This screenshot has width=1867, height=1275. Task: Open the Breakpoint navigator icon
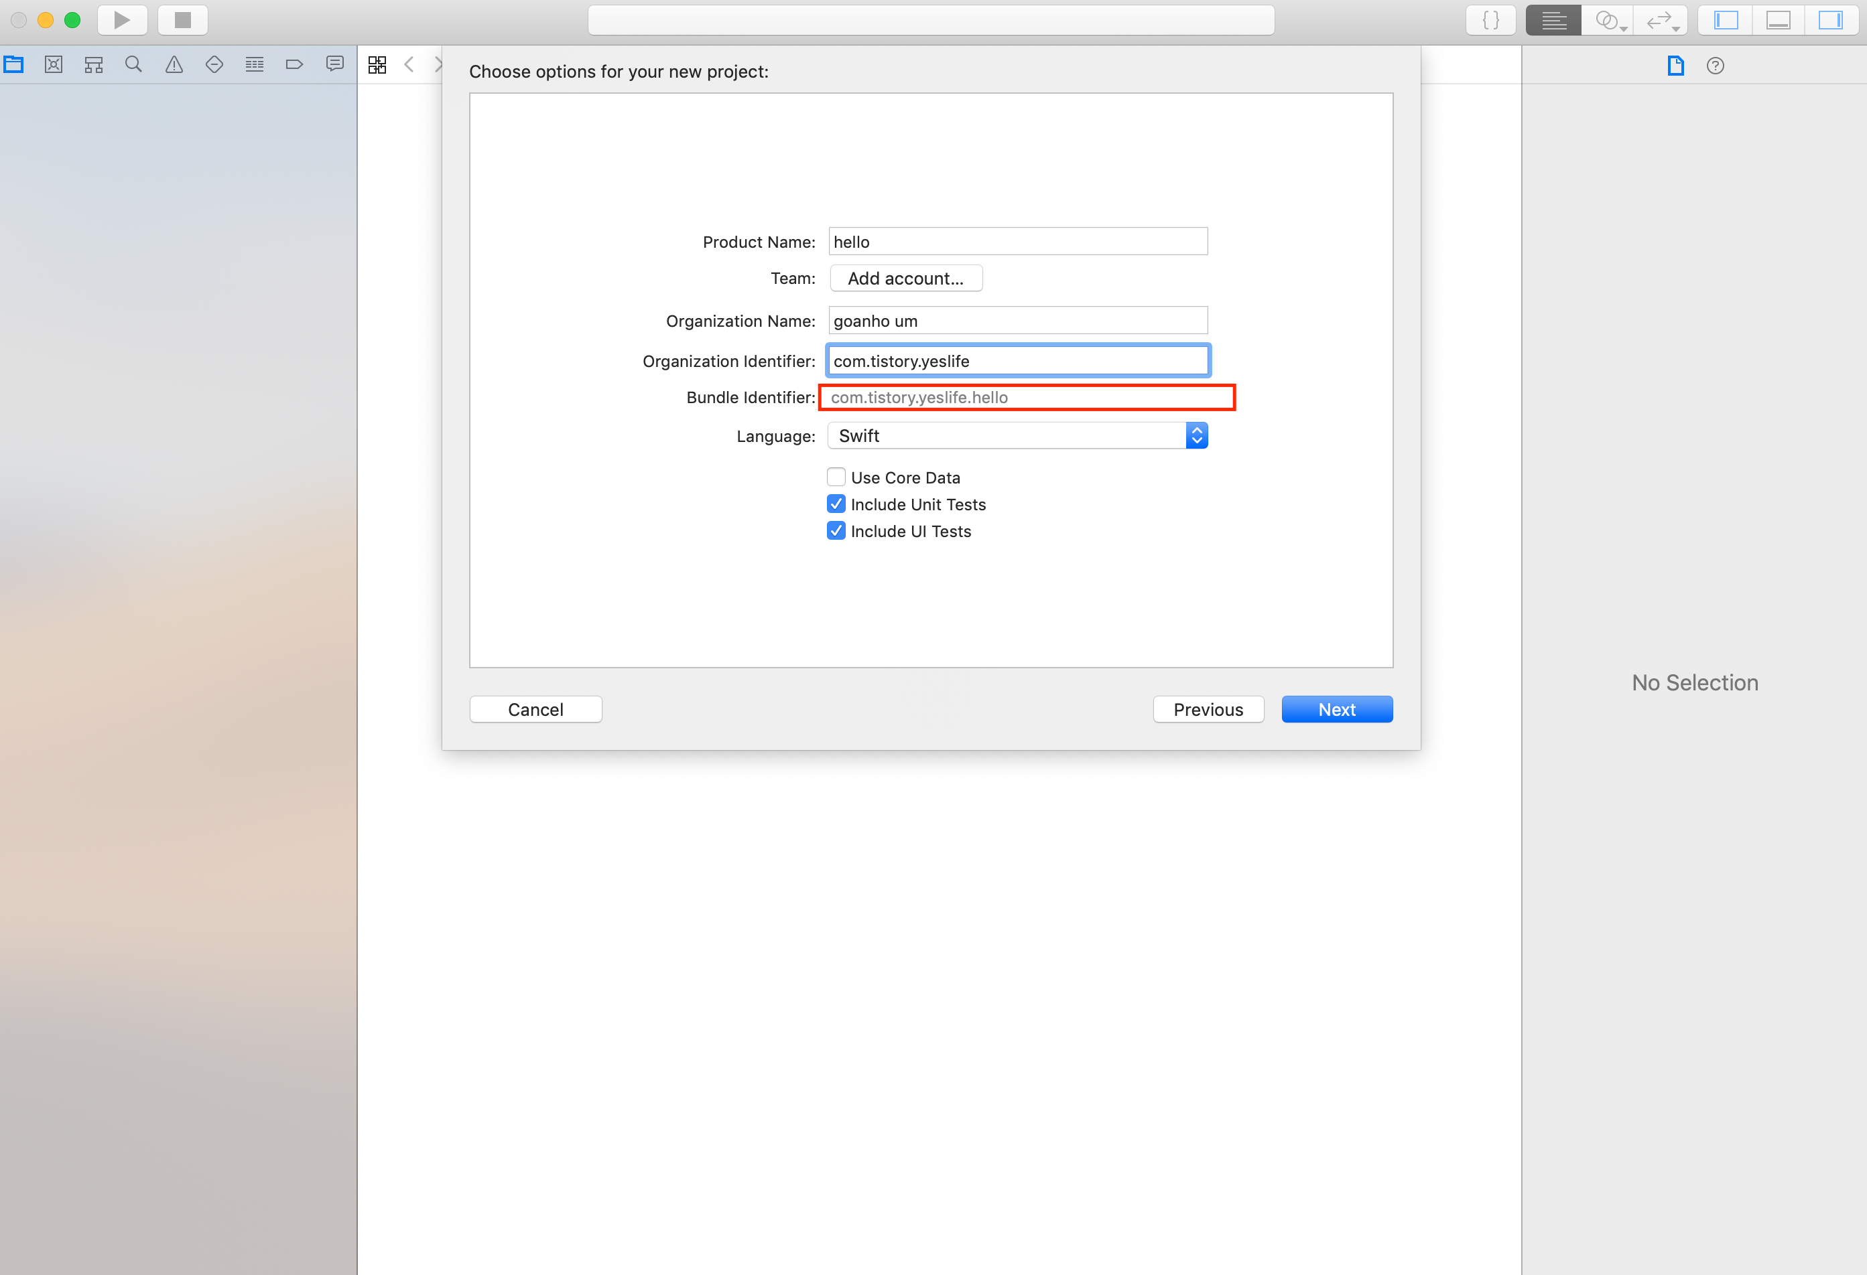[x=294, y=65]
